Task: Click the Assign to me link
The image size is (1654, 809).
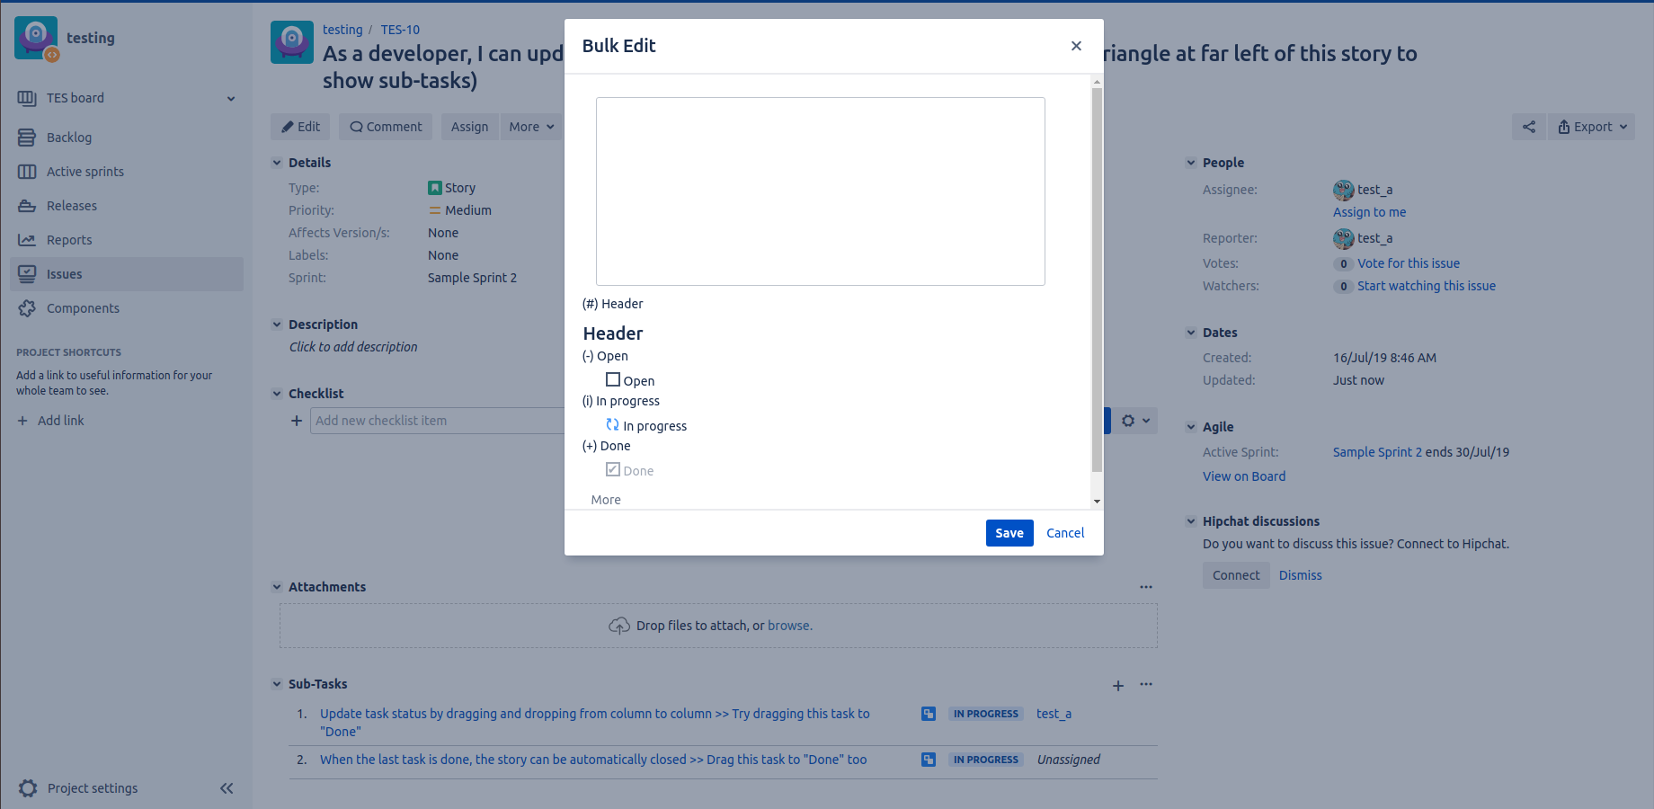Action: 1369,211
